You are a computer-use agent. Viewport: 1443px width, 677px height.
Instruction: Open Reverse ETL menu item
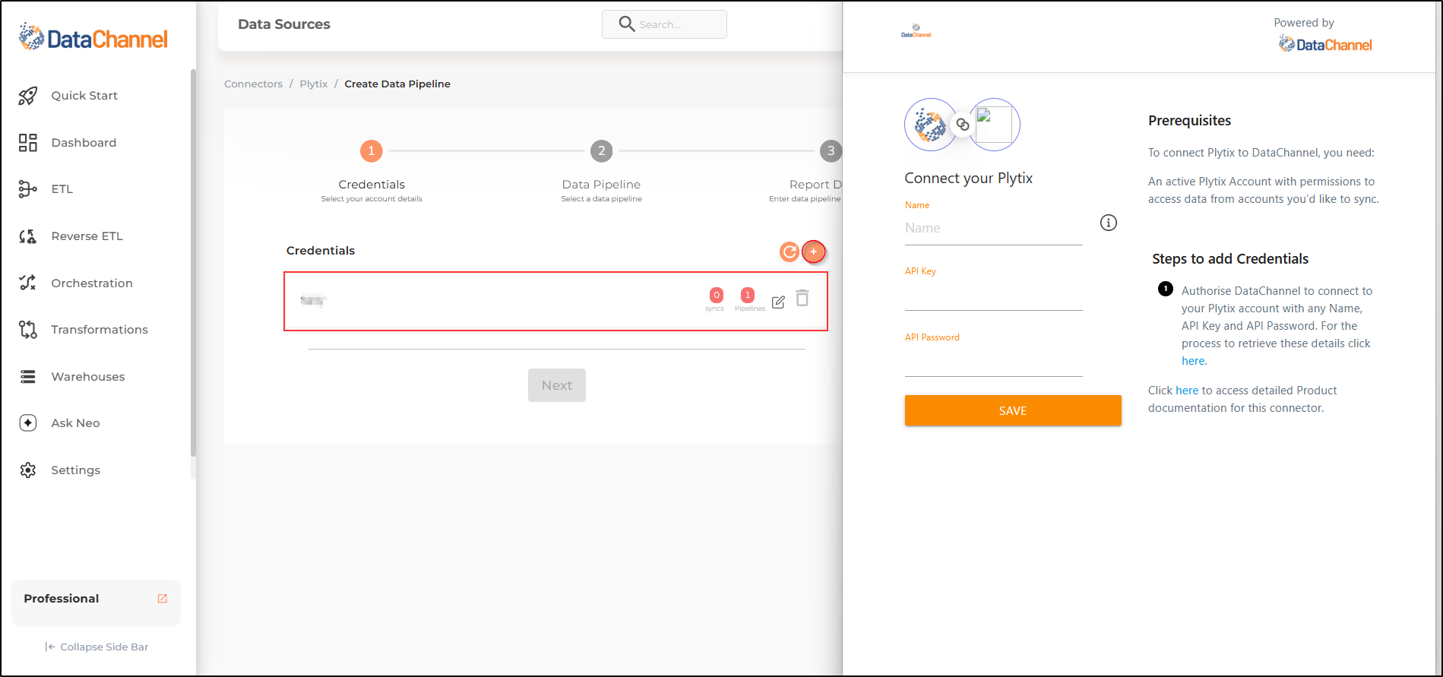point(87,236)
